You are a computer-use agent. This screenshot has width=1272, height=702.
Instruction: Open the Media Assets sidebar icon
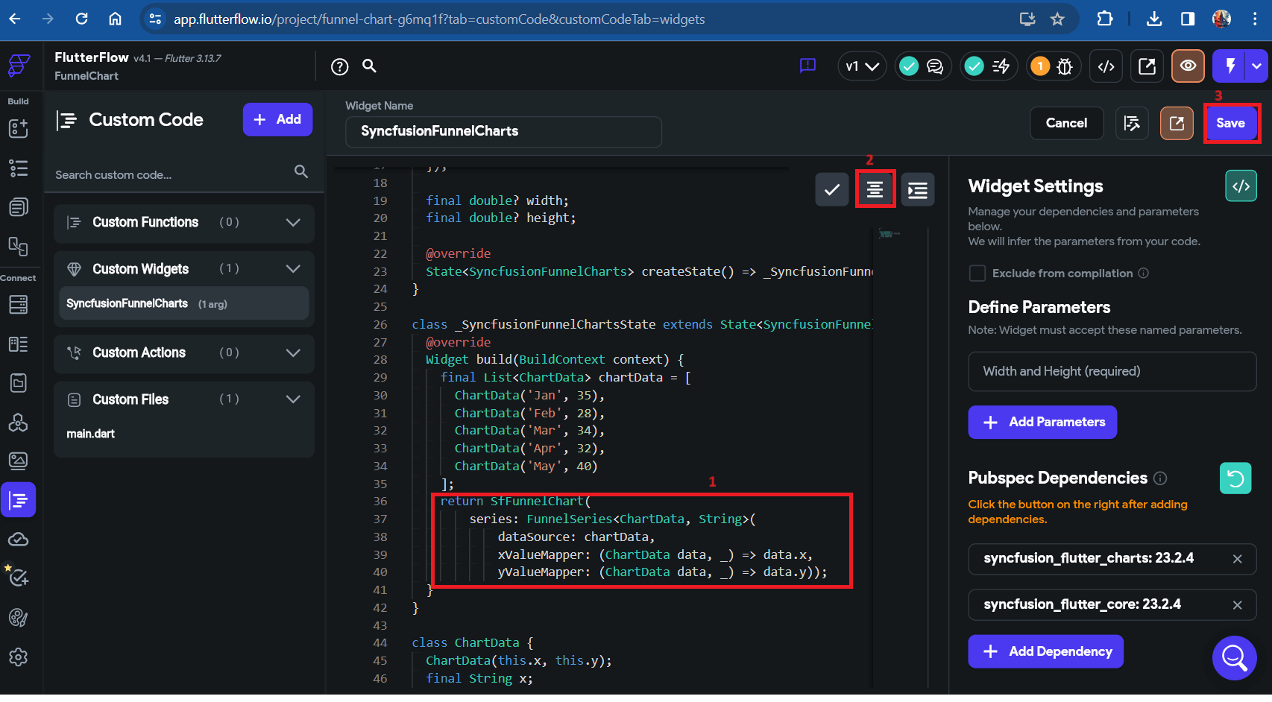[19, 461]
